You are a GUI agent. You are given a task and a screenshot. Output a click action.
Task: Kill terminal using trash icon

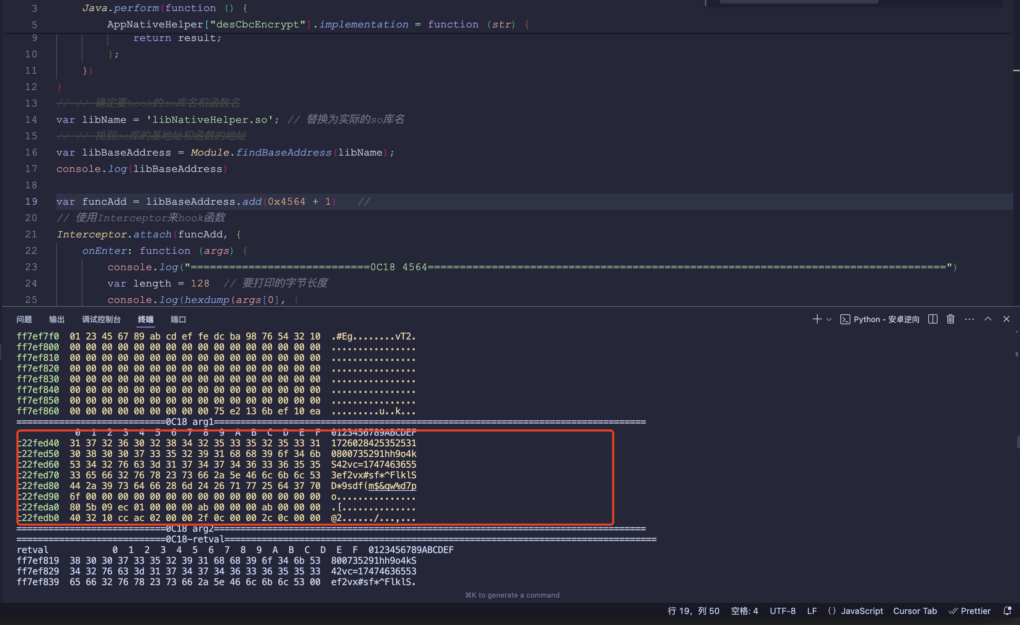(950, 319)
